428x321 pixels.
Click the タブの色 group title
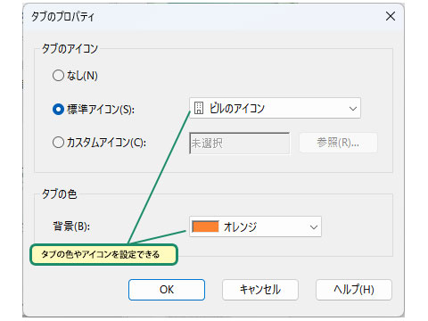[x=59, y=193]
